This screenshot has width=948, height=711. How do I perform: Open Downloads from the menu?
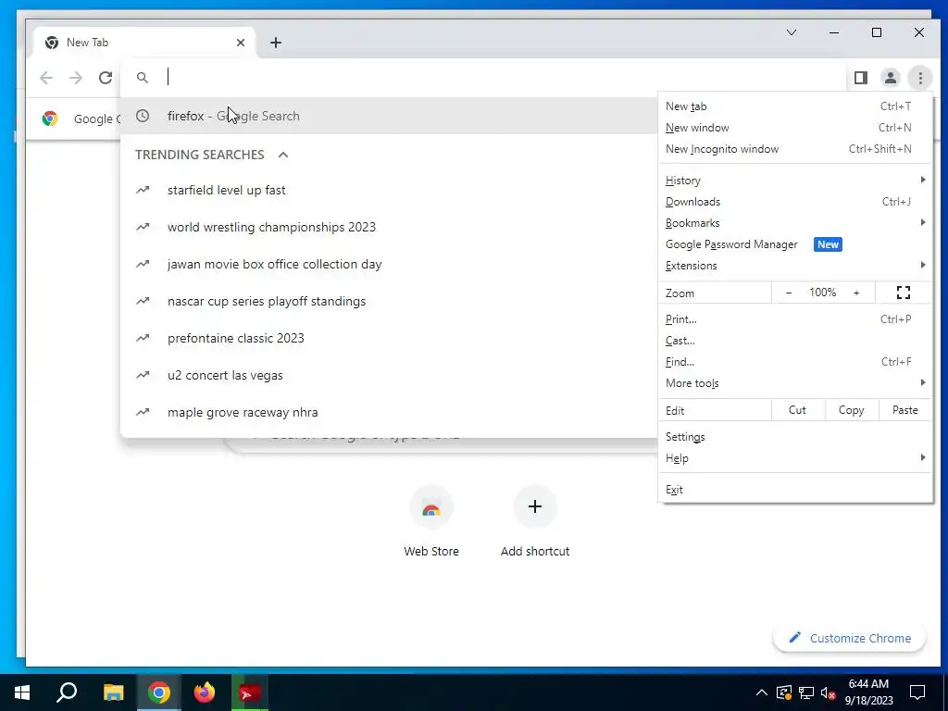pyautogui.click(x=795, y=202)
